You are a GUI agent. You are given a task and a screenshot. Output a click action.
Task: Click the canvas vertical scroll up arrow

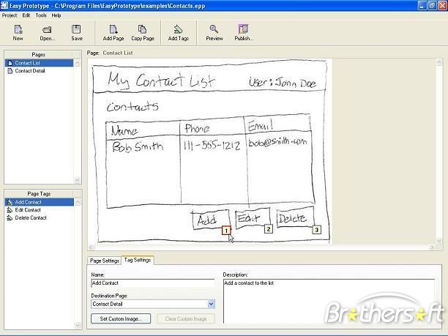click(x=439, y=61)
